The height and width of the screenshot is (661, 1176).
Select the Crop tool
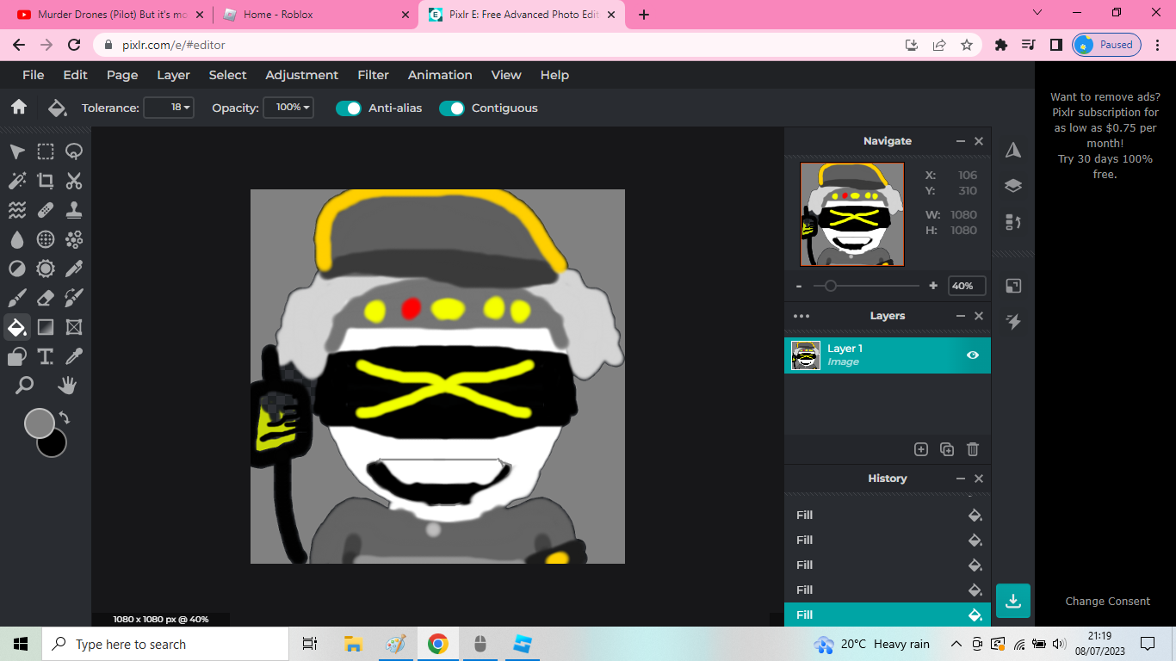tap(46, 181)
